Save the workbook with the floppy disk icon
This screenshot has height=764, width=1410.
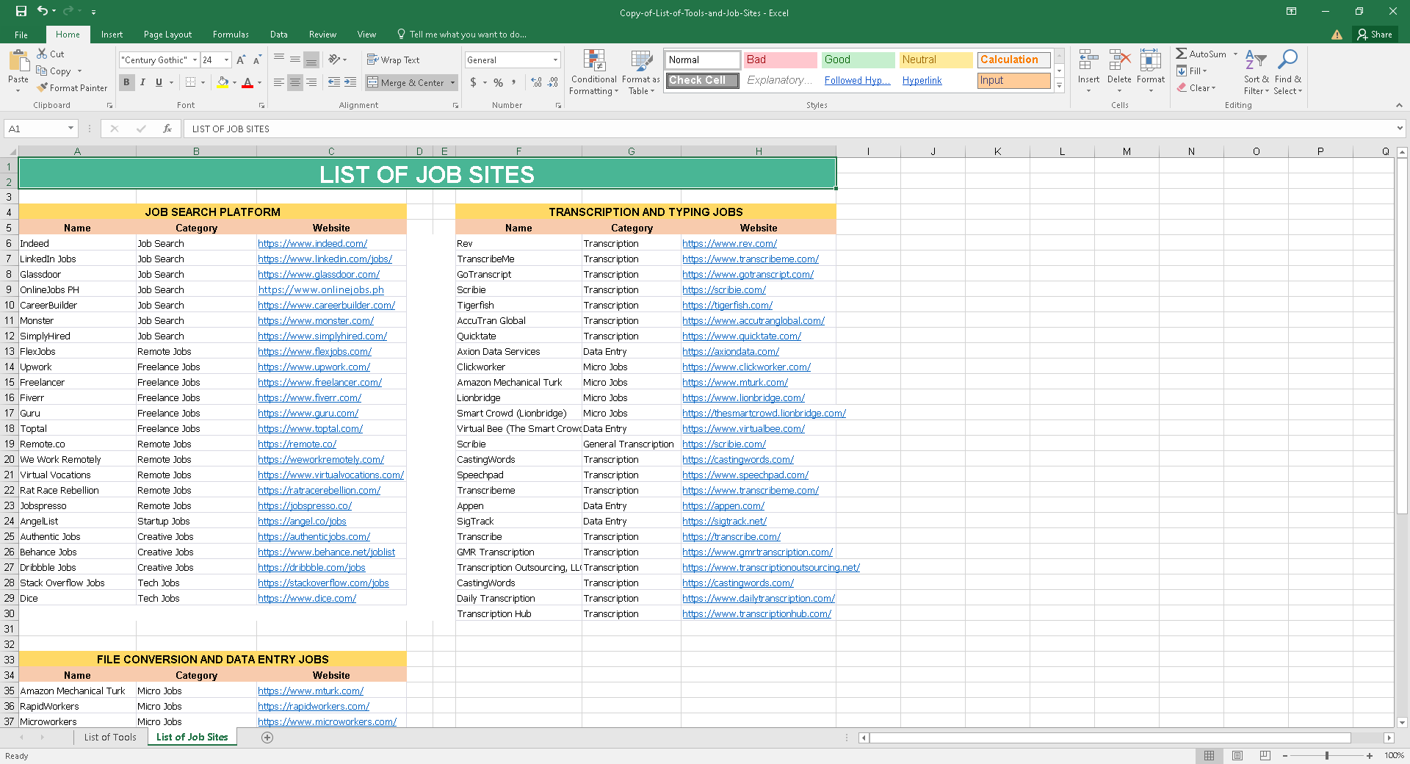21,11
